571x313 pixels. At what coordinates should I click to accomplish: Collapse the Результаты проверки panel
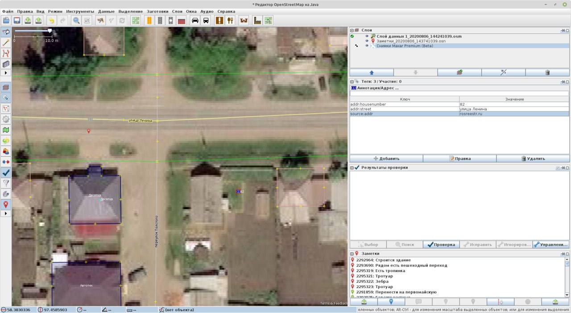click(352, 168)
